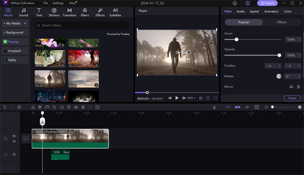Click the speed gauge icon in timeline toolbar
The width and height of the screenshot is (304, 175).
[x=47, y=107]
